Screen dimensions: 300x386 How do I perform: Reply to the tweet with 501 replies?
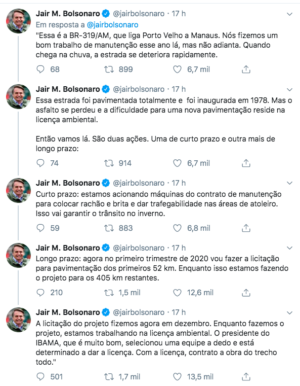click(x=40, y=377)
